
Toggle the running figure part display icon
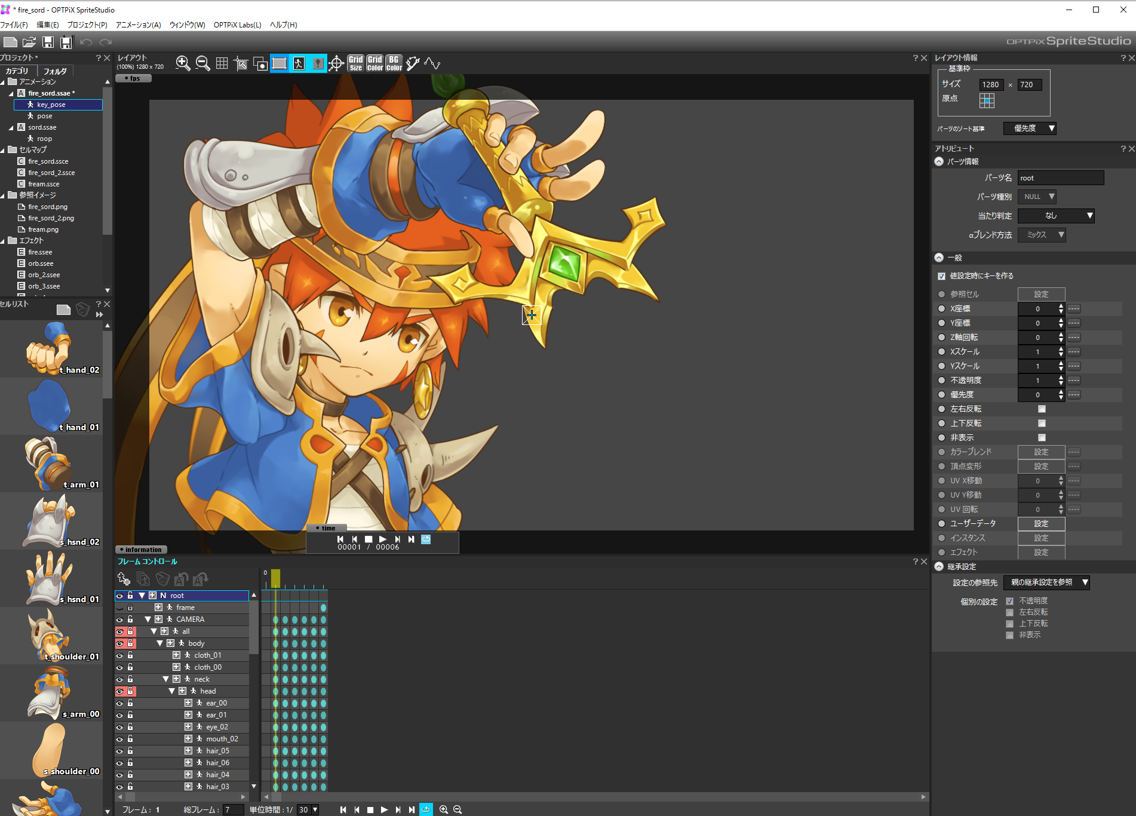299,63
